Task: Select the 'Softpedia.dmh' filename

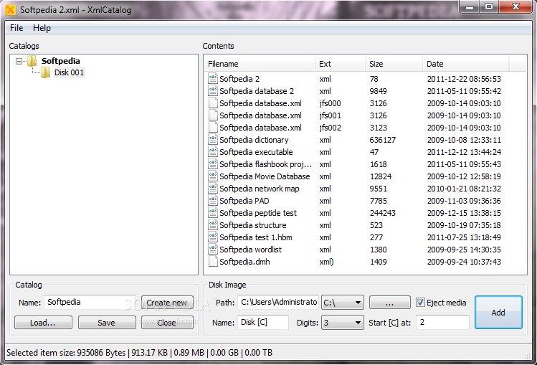Action: 245,262
